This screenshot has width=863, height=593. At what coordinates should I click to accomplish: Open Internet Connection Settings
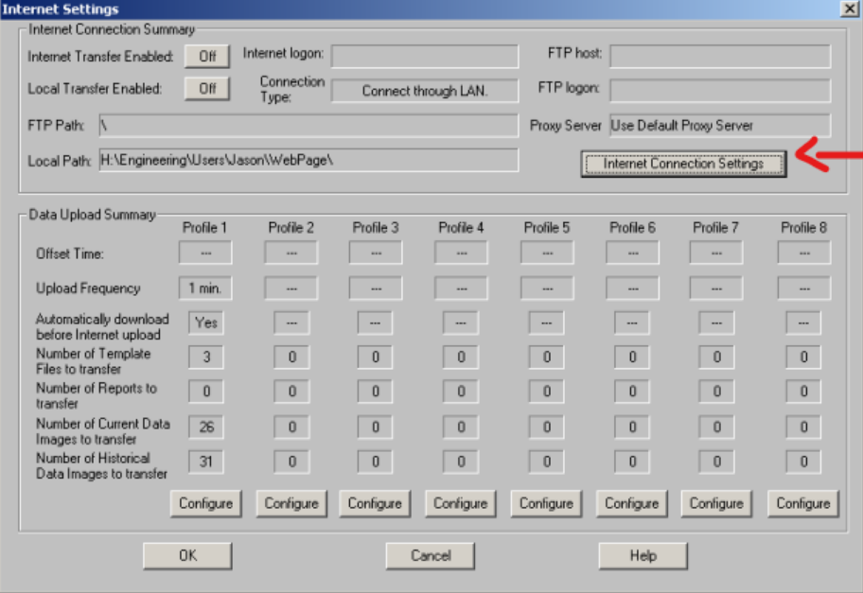(683, 164)
